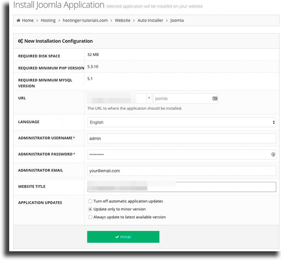This screenshot has height=260, width=281.
Task: Click the generate password icon
Action: click(273, 154)
